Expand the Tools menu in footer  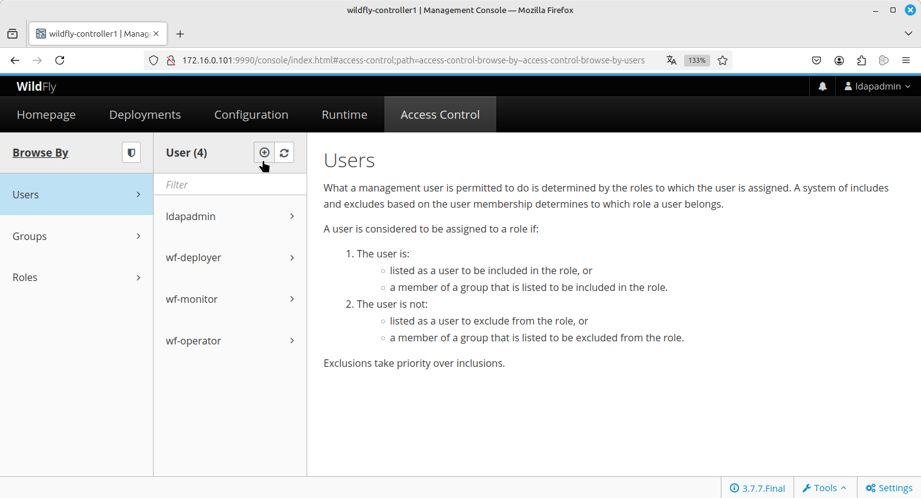[825, 488]
